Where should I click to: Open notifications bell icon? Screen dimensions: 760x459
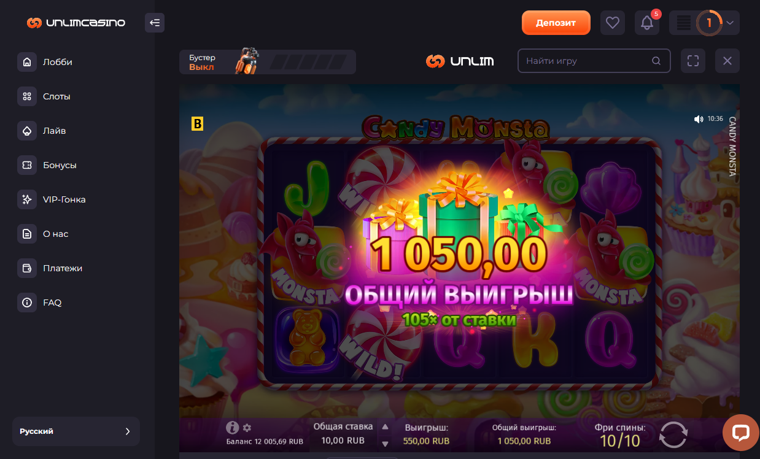tap(647, 23)
